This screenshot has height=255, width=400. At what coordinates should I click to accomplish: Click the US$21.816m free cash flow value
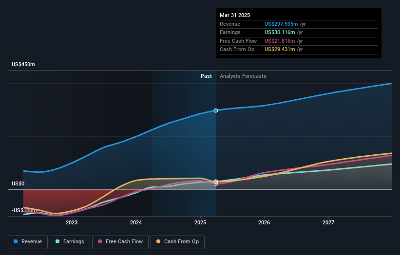[x=280, y=41]
